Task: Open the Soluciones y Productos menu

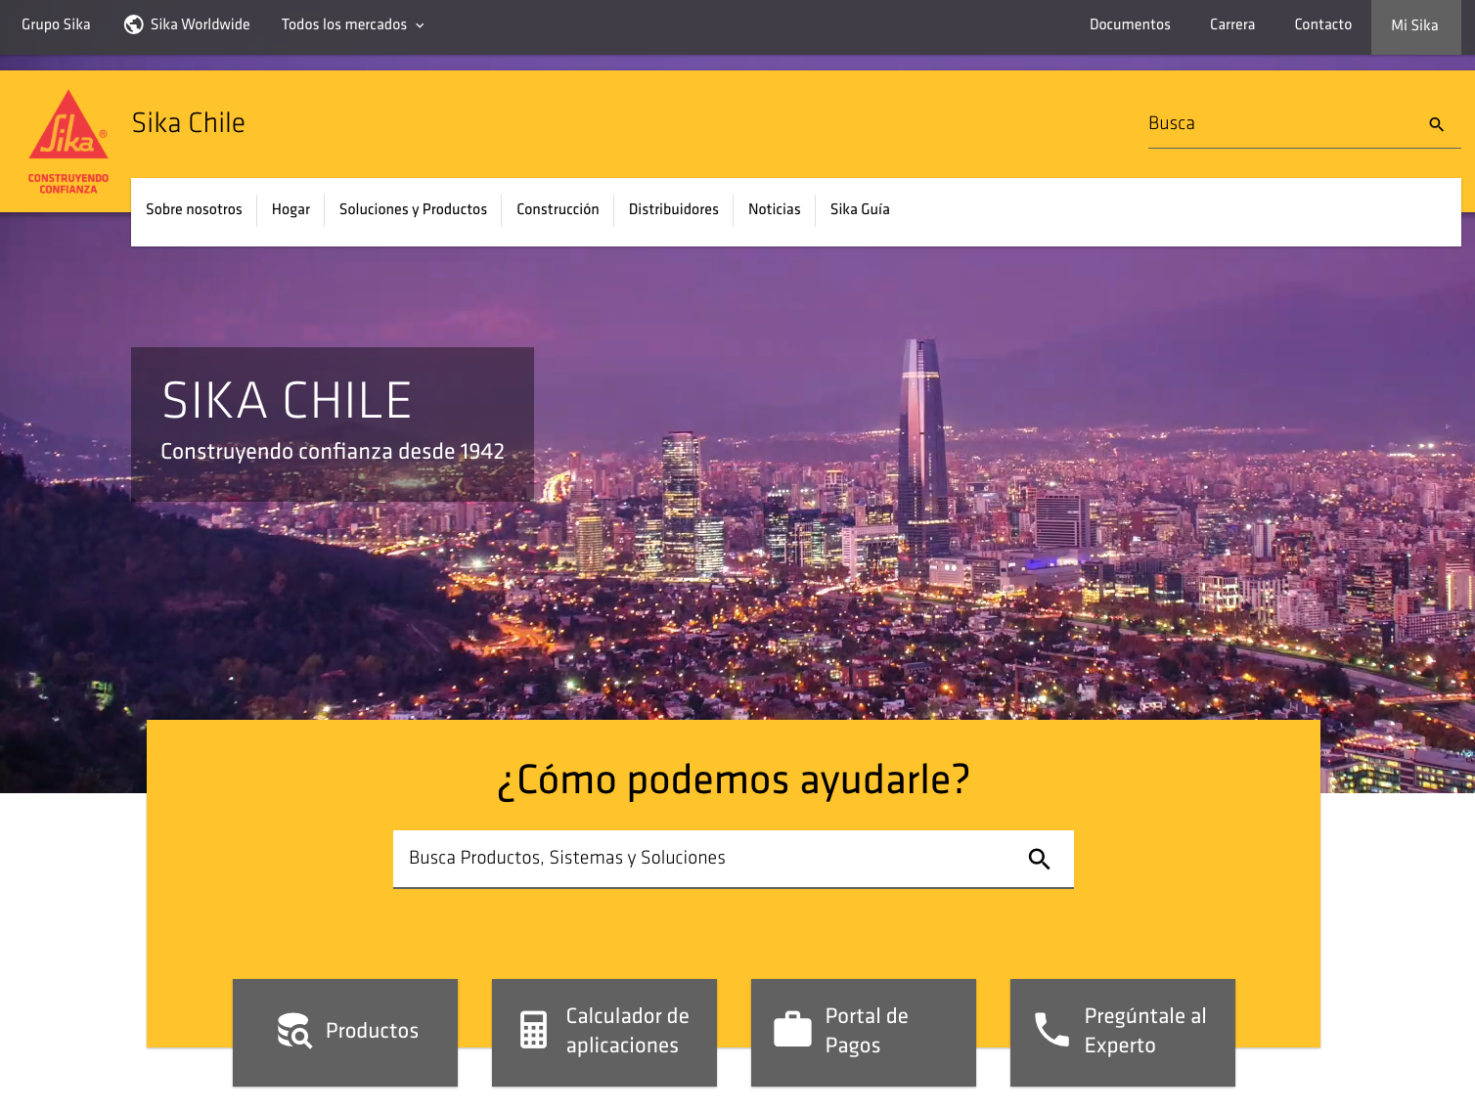Action: pos(413,209)
